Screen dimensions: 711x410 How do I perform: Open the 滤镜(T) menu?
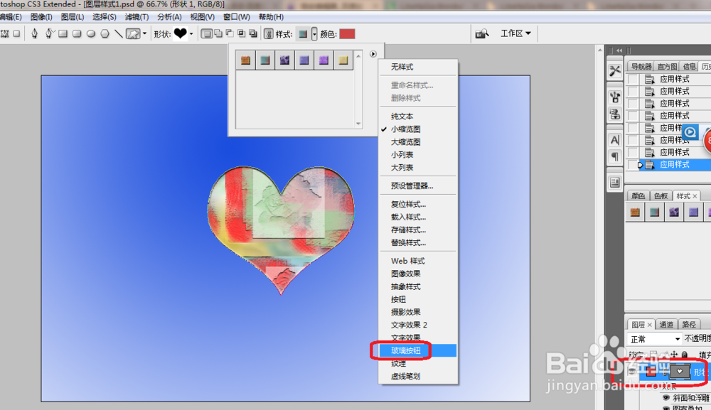pyautogui.click(x=137, y=17)
